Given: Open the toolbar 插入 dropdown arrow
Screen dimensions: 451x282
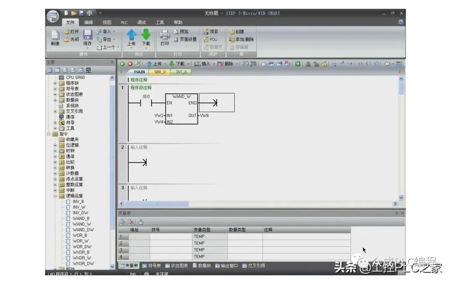Looking at the screenshot, I should [x=214, y=64].
